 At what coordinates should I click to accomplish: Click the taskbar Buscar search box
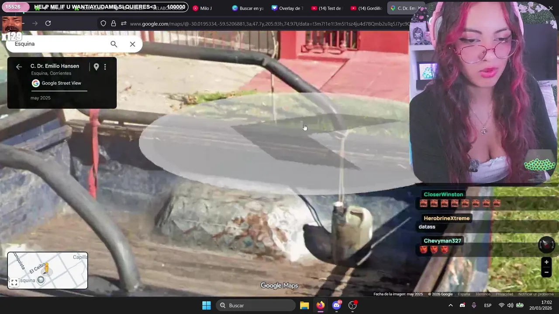tap(256, 305)
